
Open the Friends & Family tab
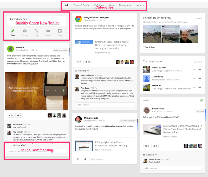[x=81, y=5]
